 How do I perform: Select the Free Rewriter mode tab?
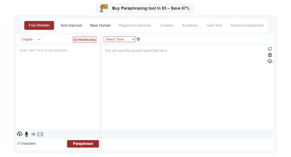click(x=39, y=25)
